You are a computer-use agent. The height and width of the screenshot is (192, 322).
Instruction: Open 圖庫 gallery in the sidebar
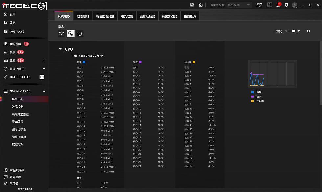(13, 60)
